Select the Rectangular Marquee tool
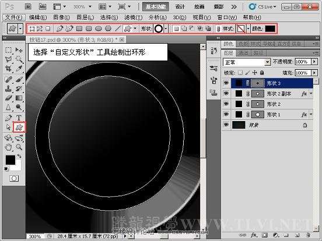322x241 pixels. (x=8, y=50)
